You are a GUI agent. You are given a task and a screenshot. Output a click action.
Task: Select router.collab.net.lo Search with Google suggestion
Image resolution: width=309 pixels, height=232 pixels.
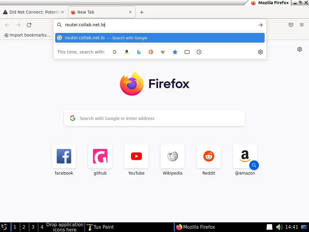click(x=160, y=38)
